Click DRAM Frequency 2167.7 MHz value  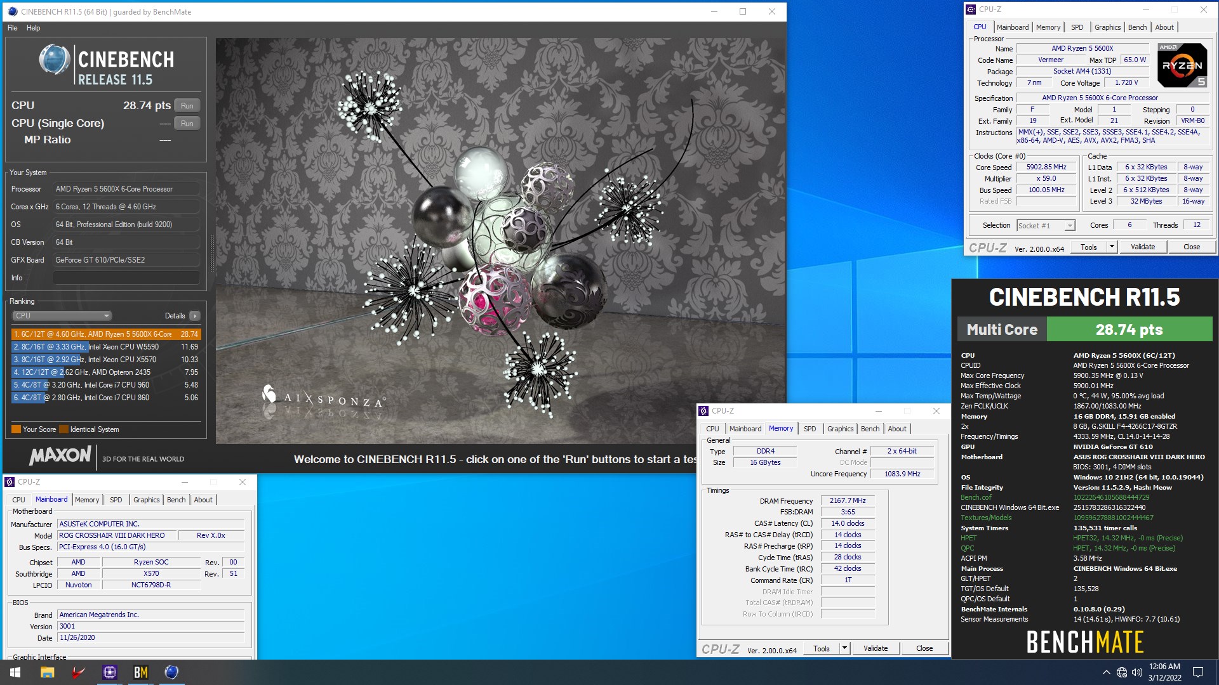[x=848, y=500]
